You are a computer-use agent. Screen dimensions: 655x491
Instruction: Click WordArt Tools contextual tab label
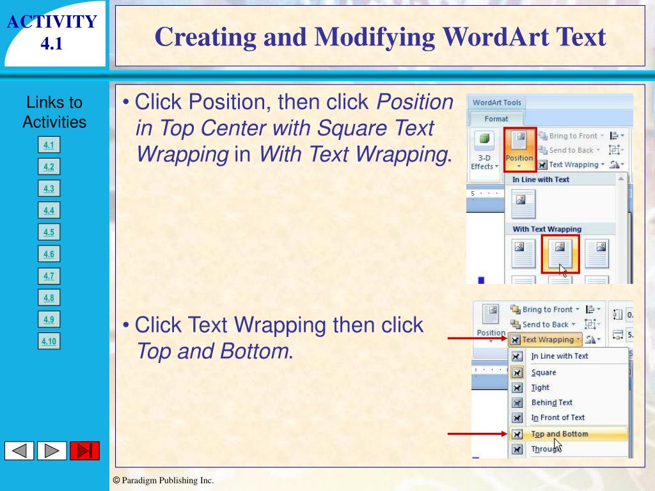(496, 102)
